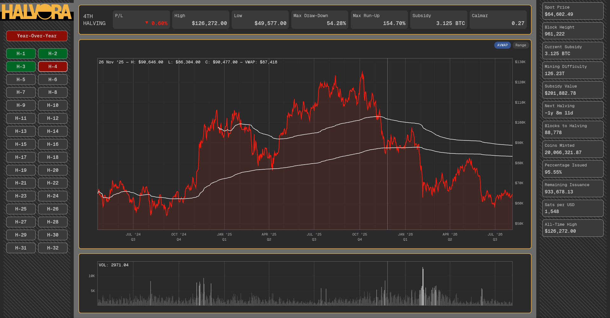Image resolution: width=610 pixels, height=318 pixels.
Task: Click the red P/L down-arrow indicator
Action: [147, 23]
